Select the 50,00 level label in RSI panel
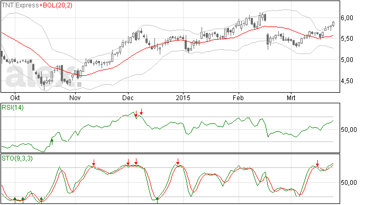This screenshot has width=365, height=205. click(349, 129)
